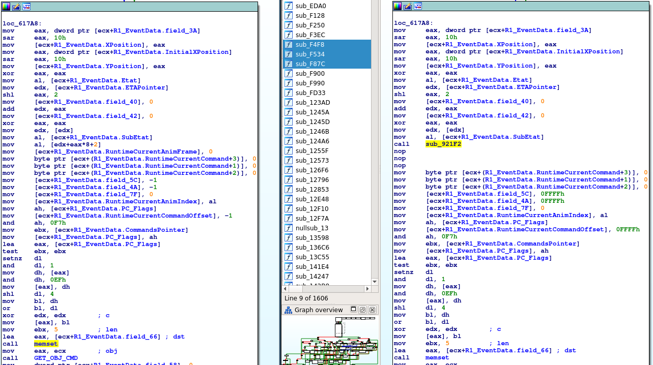Click edit comment icon in left graph block
This screenshot has height=365, width=653.
click(x=16, y=7)
